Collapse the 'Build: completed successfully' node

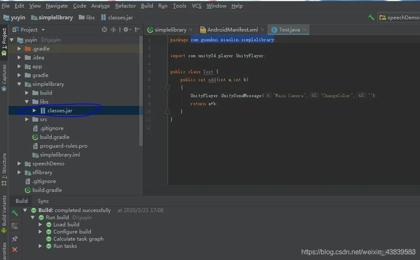[x=25, y=210]
